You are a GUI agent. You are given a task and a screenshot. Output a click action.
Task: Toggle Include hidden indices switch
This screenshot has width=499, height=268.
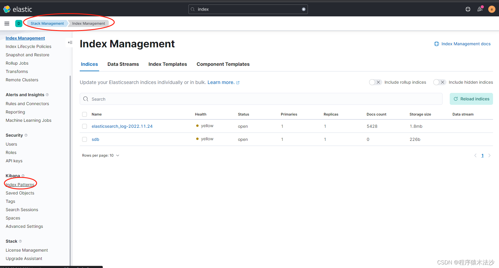440,82
